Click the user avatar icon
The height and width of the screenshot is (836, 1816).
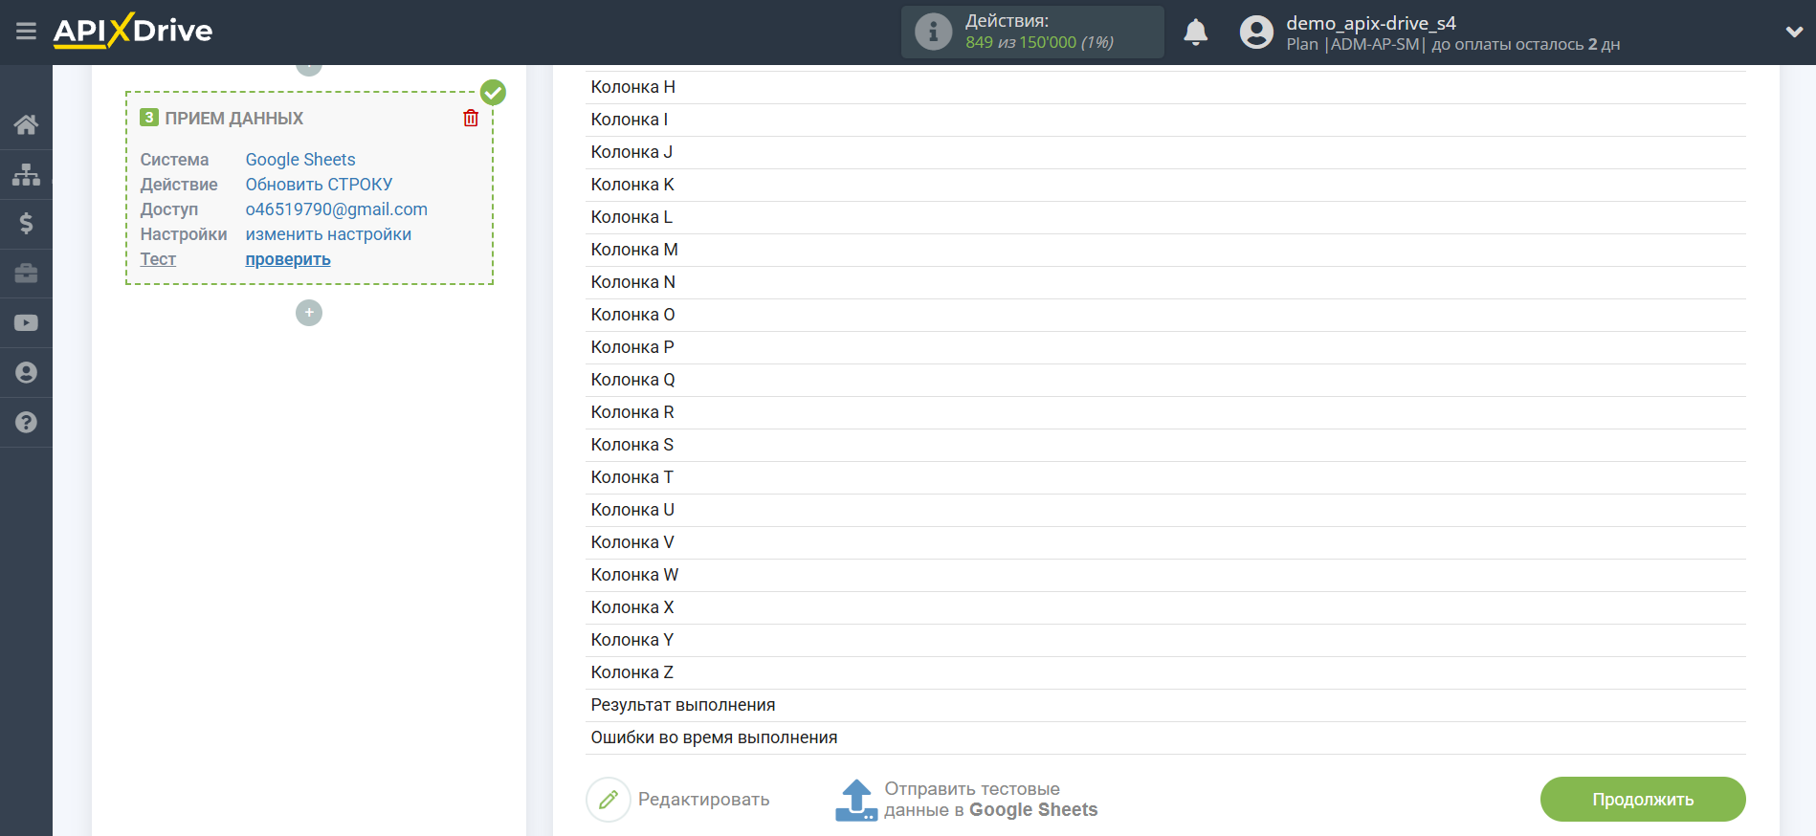point(1256,33)
